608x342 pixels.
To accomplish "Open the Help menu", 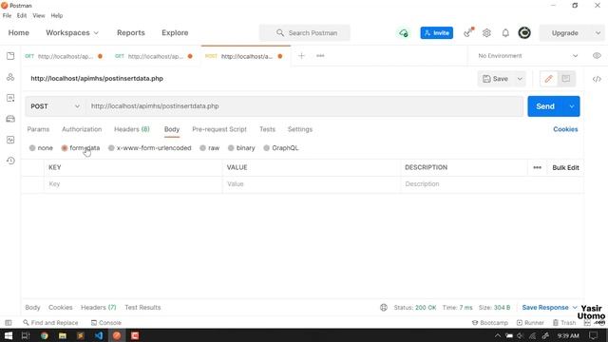I will [x=57, y=15].
